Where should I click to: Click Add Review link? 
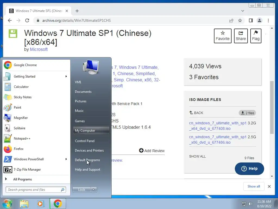point(152,151)
